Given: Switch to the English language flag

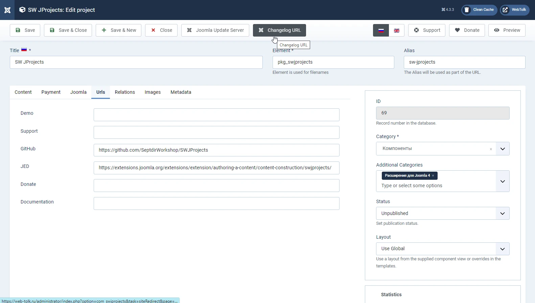Looking at the screenshot, I should pos(397,30).
